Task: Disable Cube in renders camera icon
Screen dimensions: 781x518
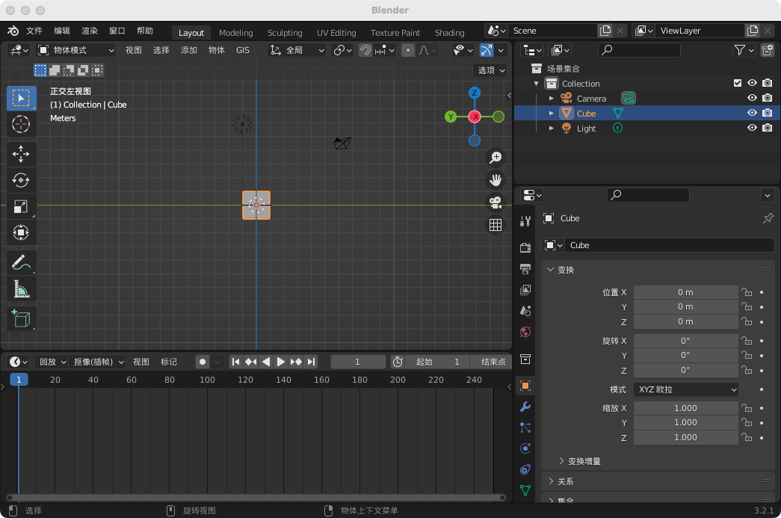Action: point(768,113)
